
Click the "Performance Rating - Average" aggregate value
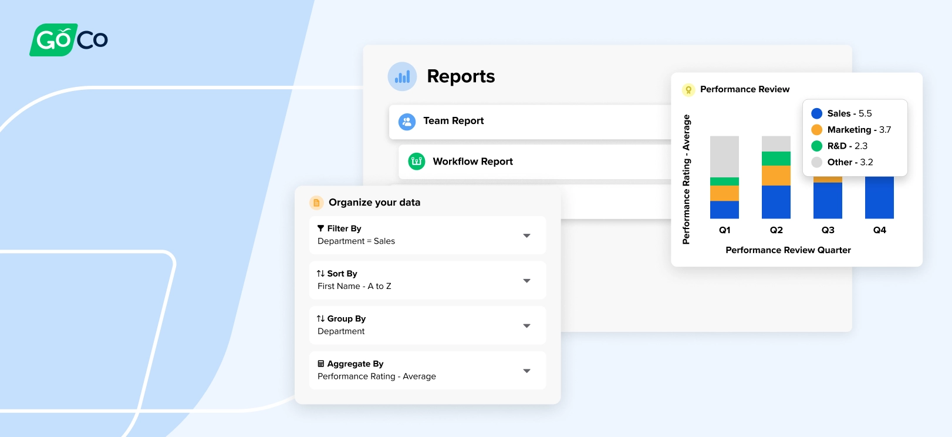pos(377,377)
